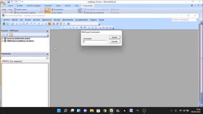Click Excel quick-access Save icon
Screen dimensions: 203x114
(9, 2)
